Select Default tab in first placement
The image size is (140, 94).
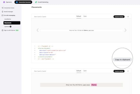[79, 16]
